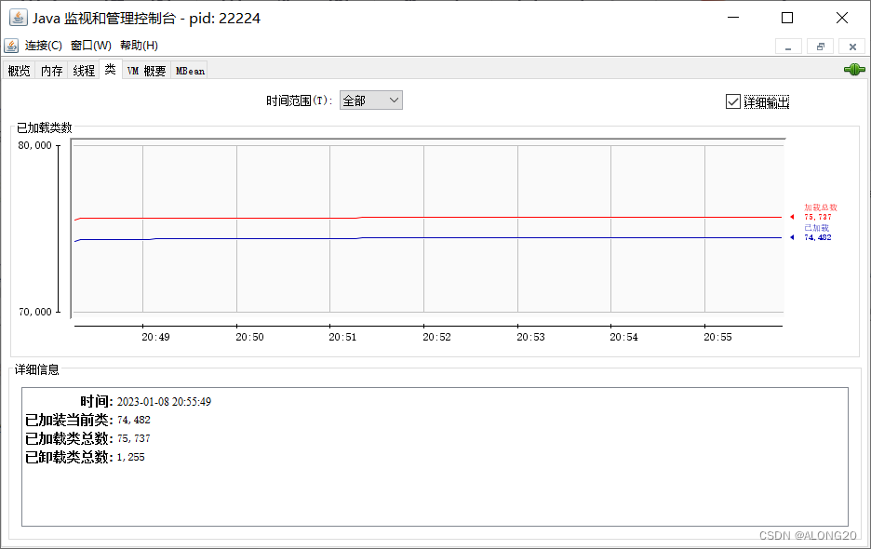The height and width of the screenshot is (549, 871).
Task: Click the 20:50 time axis label
Action: [249, 337]
